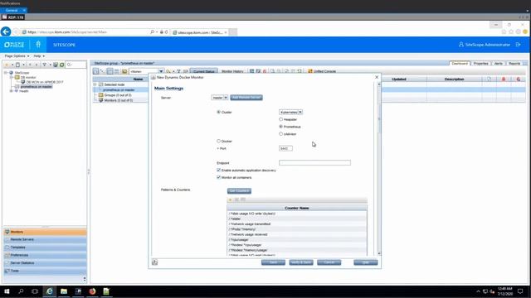Click the Verify & Save button
Image resolution: width=531 pixels, height=298 pixels.
301,262
